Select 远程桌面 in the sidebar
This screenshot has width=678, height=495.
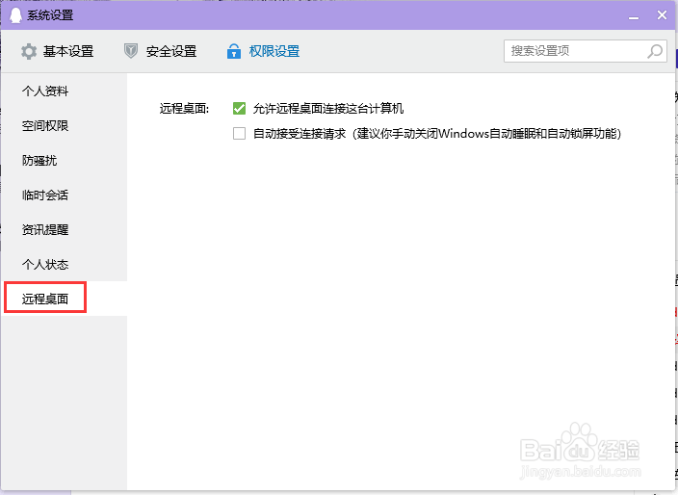coord(65,299)
